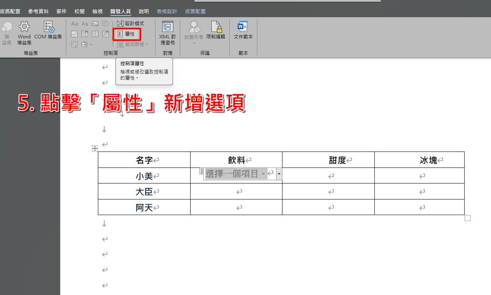Switch to the 參考資料 tab
This screenshot has height=295, width=491.
pos(38,12)
